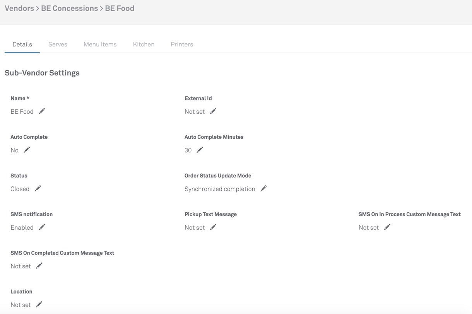Click pencil next to SMS notification Enabled
Screen dimensions: 472x314
(42, 227)
